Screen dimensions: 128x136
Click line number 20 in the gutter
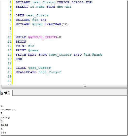point(10,81)
